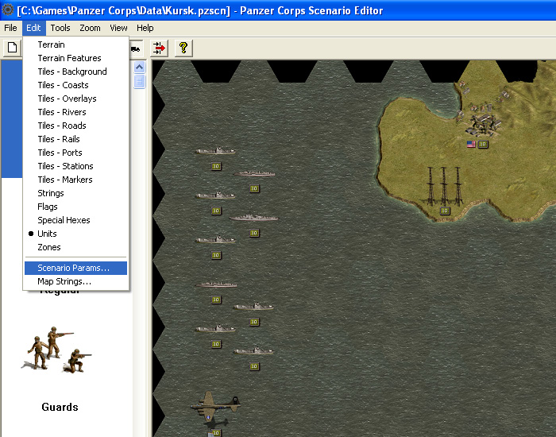Viewport: 556px width, 437px height.
Task: Click the yellow question mark help icon
Action: (183, 48)
